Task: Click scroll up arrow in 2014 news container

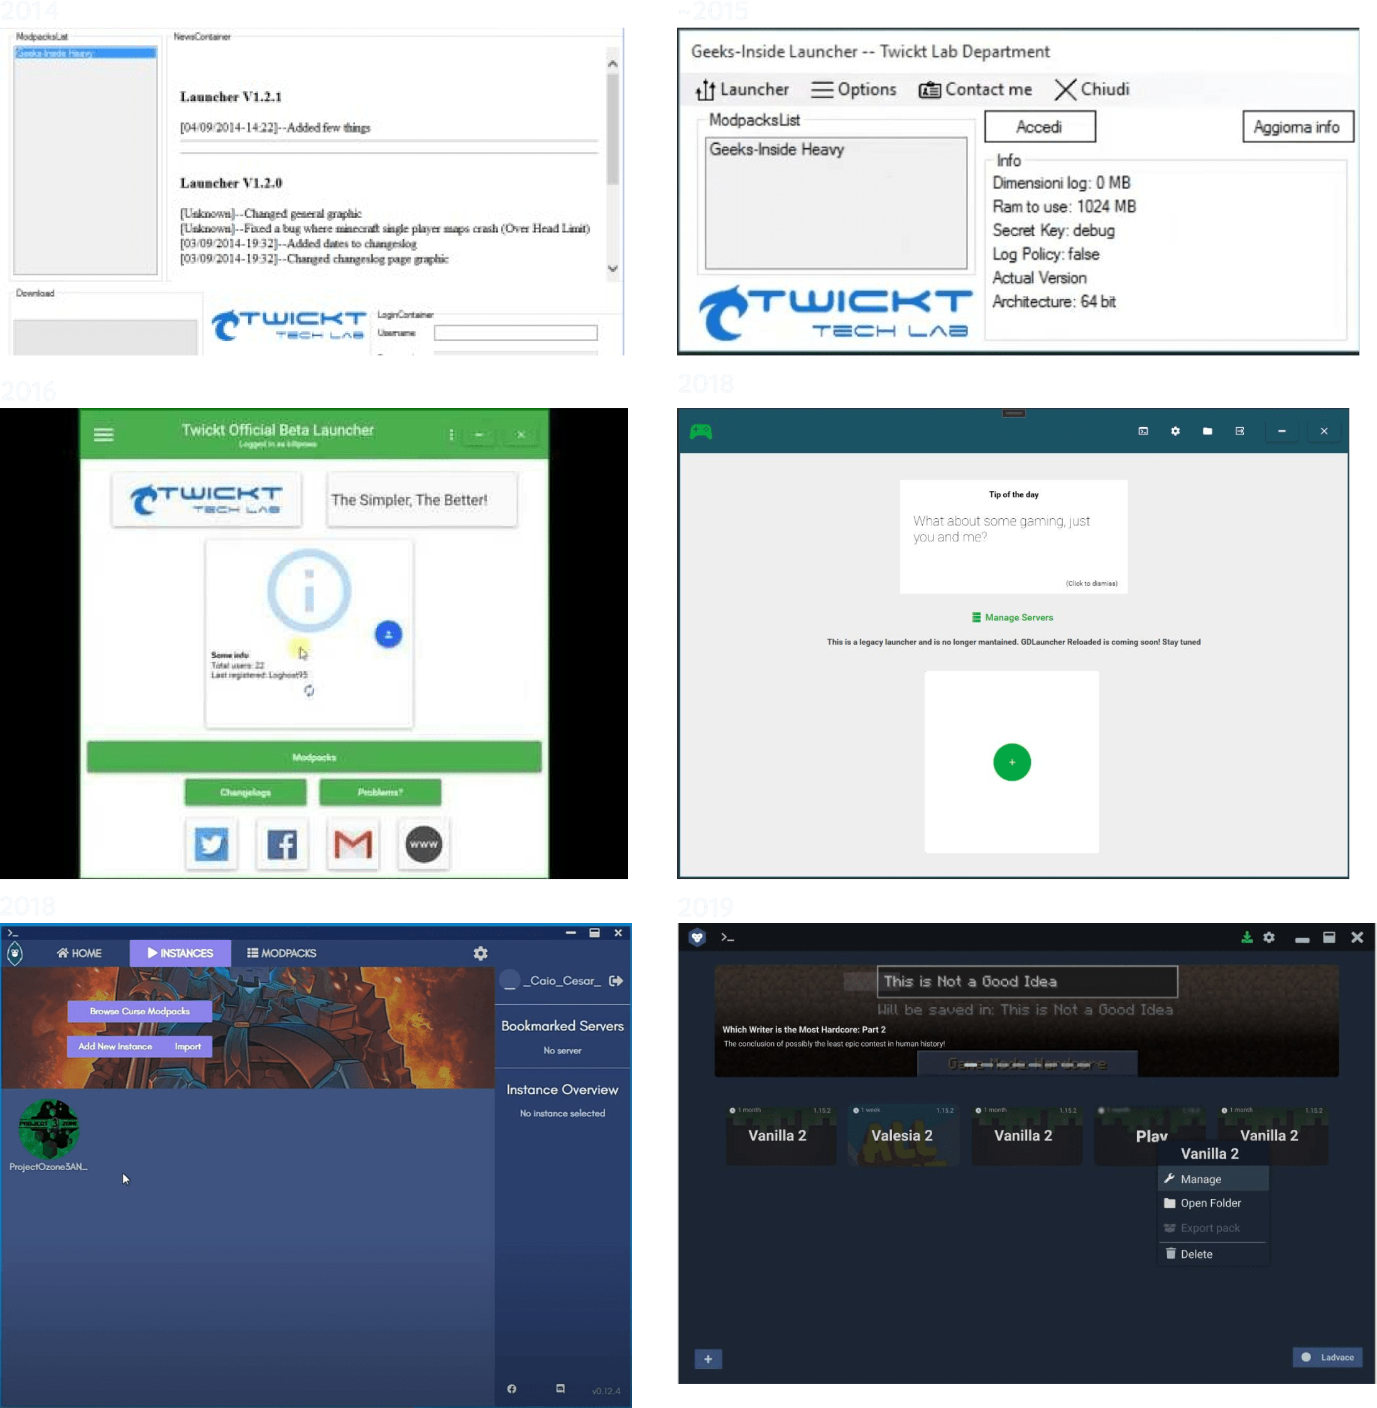Action: (612, 63)
